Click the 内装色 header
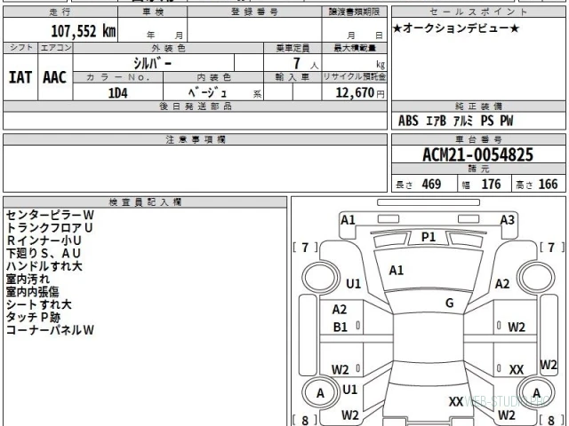This screenshot has height=426, width=569. coord(213,77)
